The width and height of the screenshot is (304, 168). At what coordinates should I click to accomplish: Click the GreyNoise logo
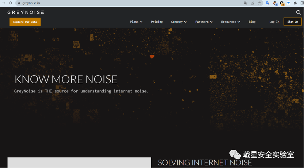[26, 12]
